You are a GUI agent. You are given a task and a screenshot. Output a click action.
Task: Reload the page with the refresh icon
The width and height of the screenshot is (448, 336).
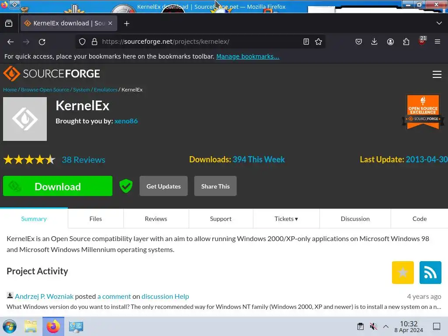point(42,42)
